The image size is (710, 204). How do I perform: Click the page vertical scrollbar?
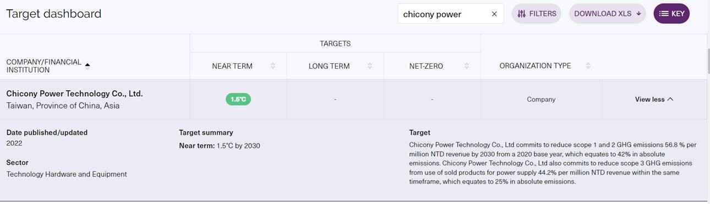pyautogui.click(x=708, y=60)
